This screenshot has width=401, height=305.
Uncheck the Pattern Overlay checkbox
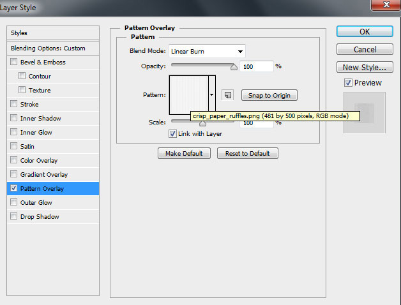click(14, 189)
